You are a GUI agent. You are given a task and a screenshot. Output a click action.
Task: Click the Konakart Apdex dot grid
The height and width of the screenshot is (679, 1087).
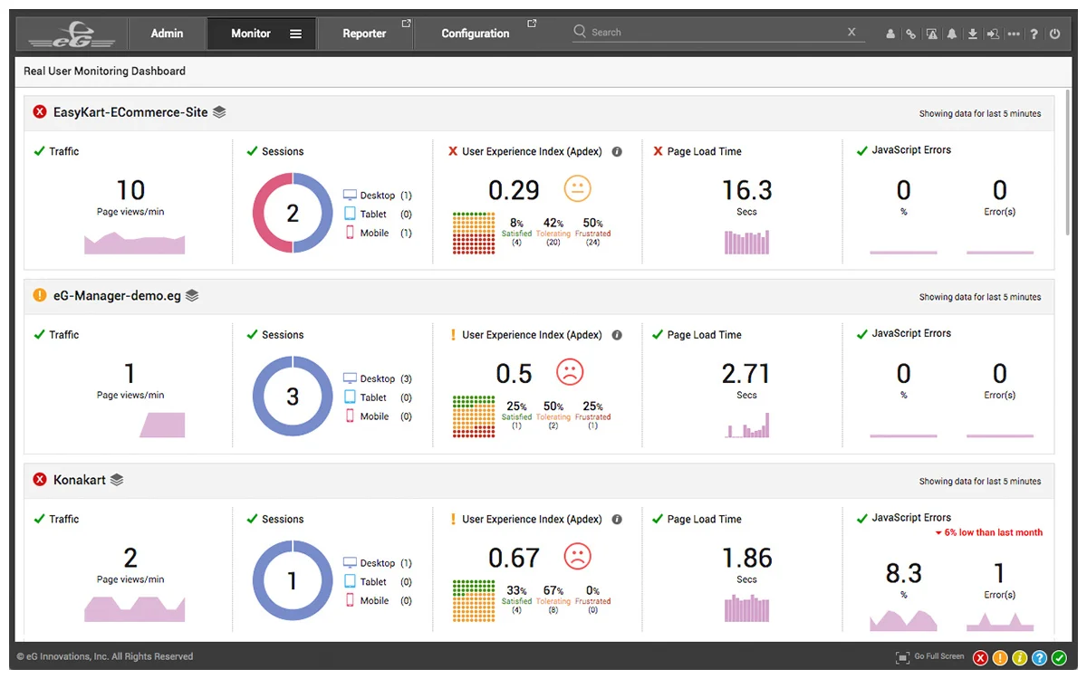click(x=474, y=602)
